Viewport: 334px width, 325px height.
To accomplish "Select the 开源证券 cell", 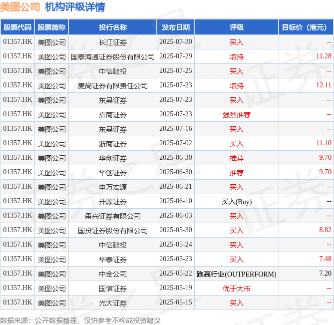I will click(x=113, y=202).
